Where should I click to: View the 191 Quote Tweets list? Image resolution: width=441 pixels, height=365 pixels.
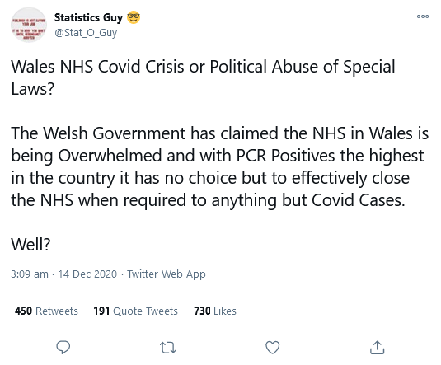[x=135, y=311]
